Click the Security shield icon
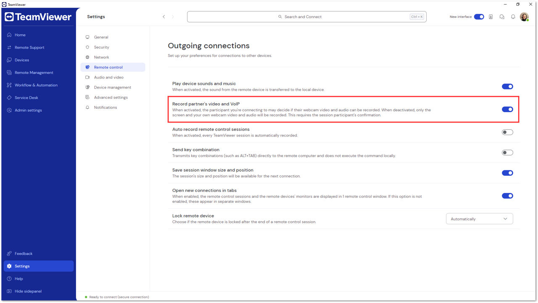Viewport: 538px width, 303px height. [87, 47]
